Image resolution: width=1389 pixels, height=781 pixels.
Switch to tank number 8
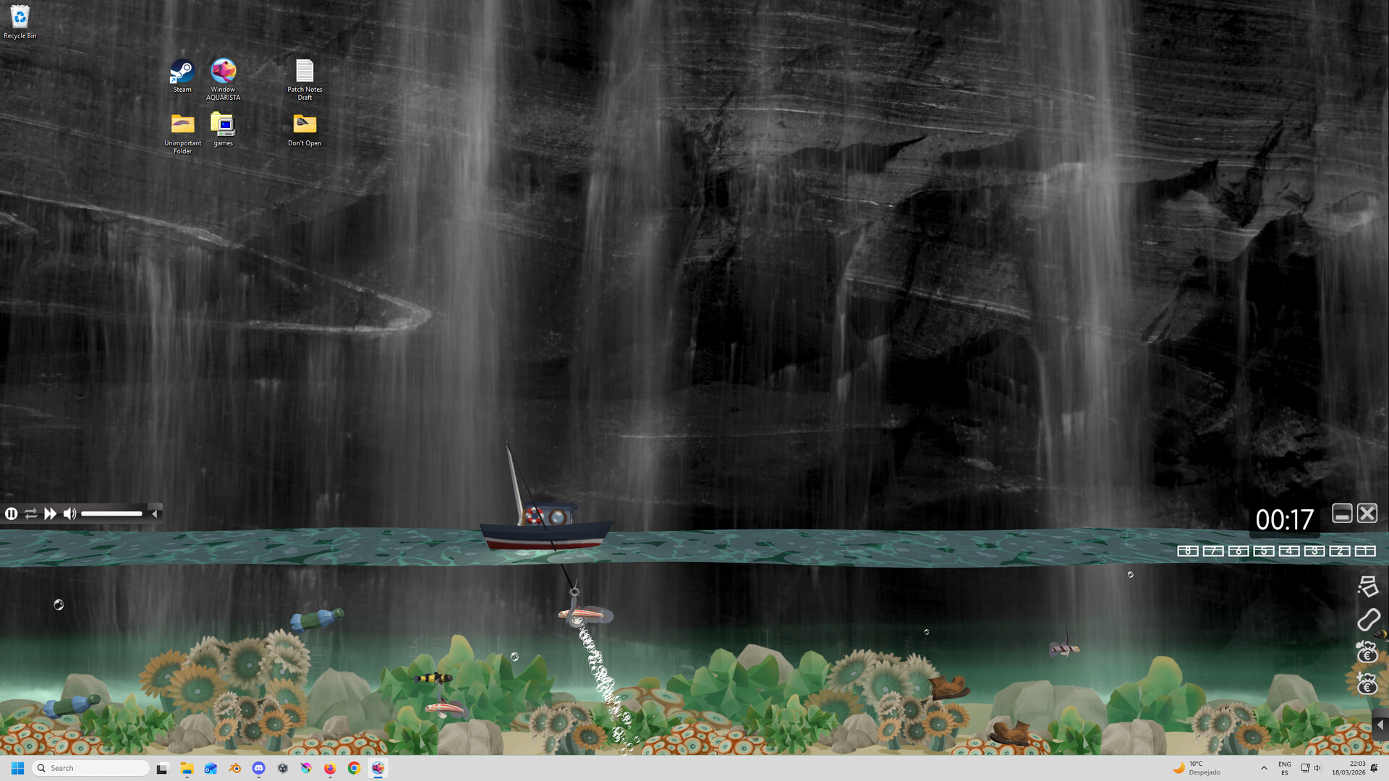1189,550
